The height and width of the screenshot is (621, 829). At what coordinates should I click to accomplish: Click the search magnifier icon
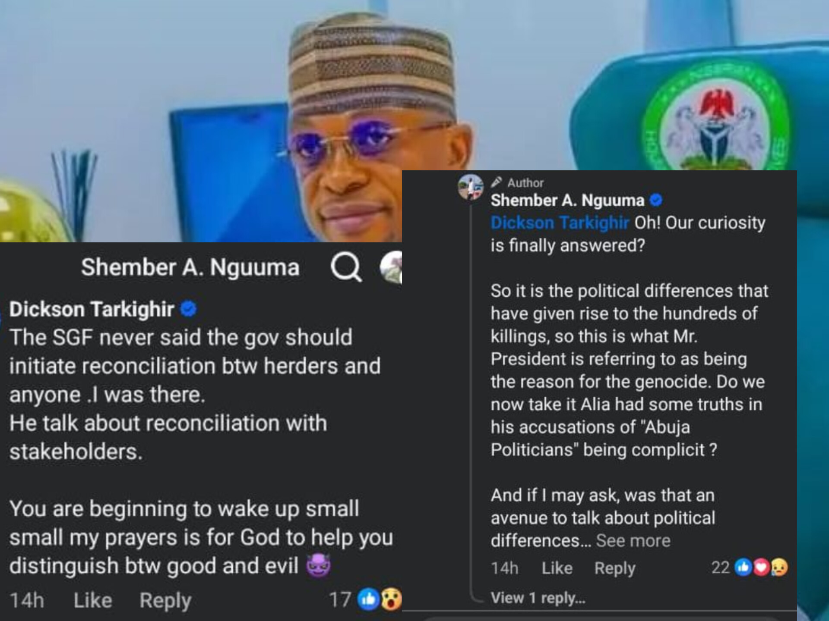tap(346, 267)
